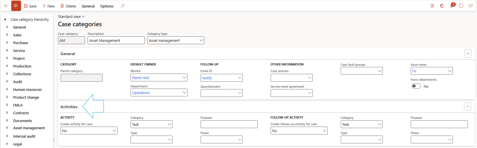
Task: Open the General menu tab
Action: (x=88, y=6)
